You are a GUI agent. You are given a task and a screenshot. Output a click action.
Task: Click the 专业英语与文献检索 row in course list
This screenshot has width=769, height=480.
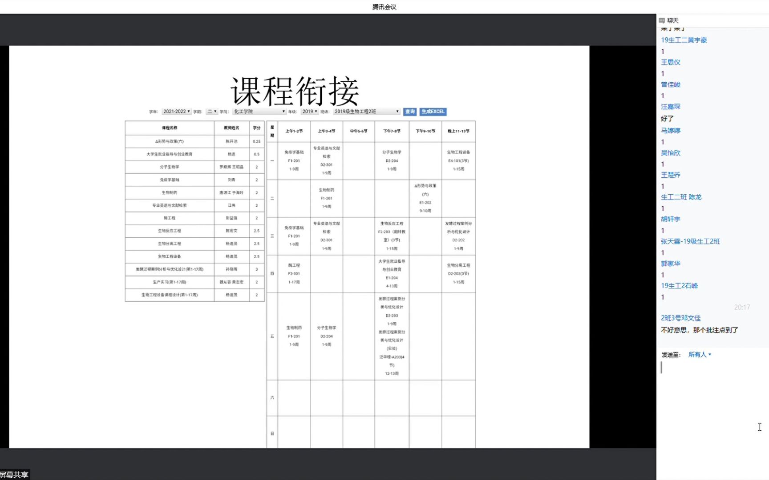[x=194, y=205]
